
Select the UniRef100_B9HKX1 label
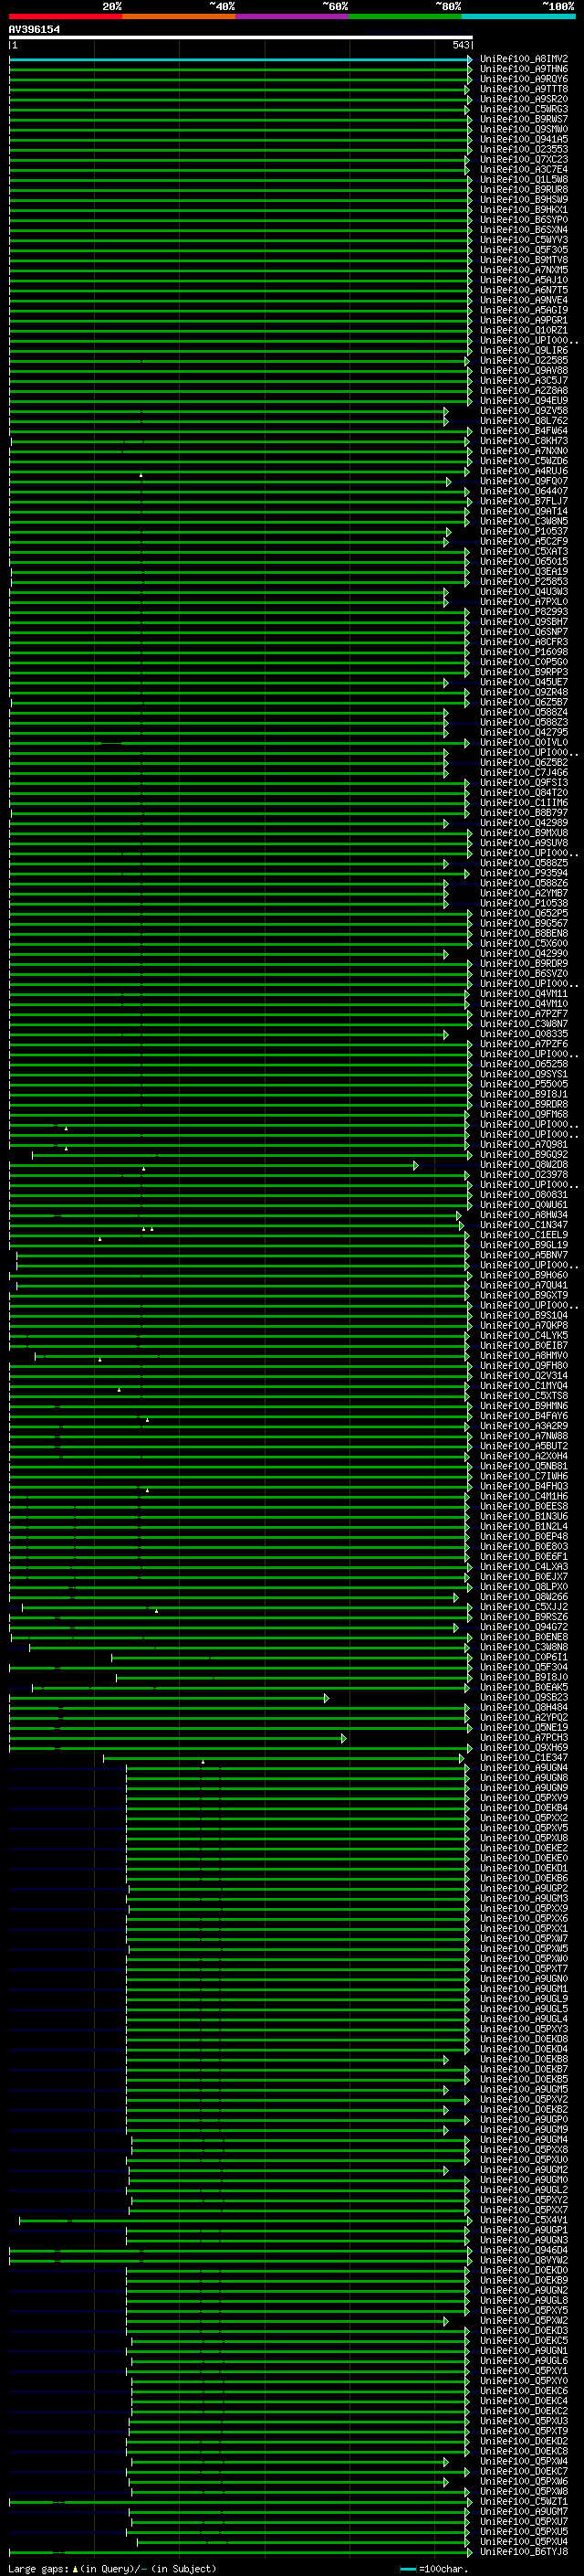tap(523, 211)
